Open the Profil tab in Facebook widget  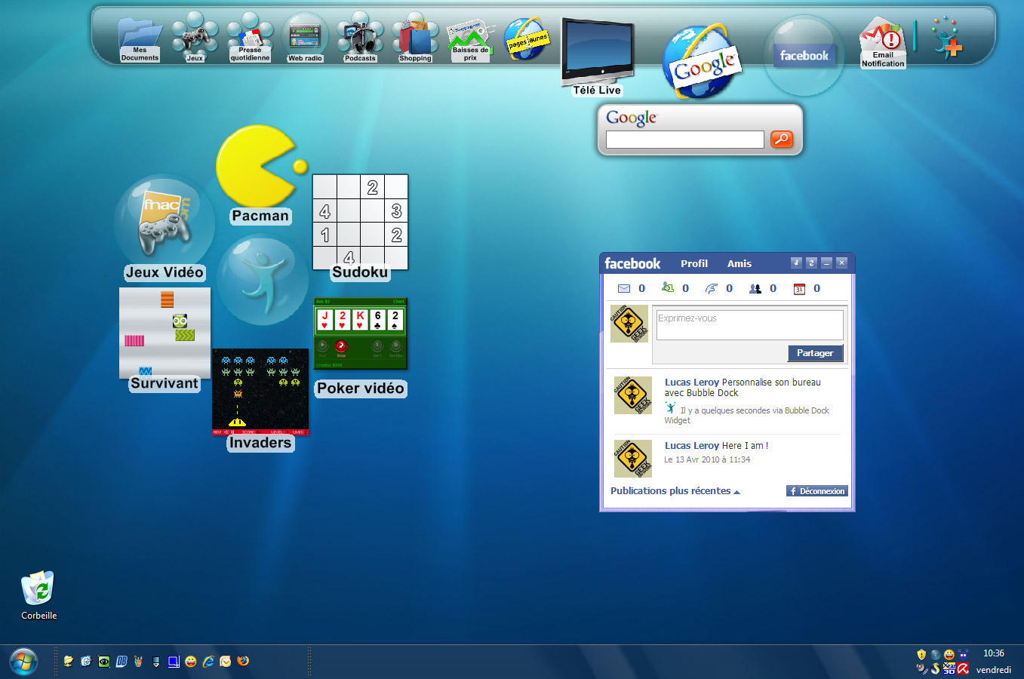[x=694, y=263]
